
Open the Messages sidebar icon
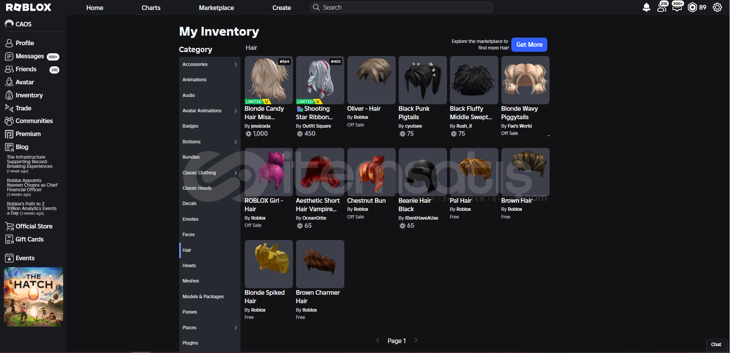(x=9, y=56)
